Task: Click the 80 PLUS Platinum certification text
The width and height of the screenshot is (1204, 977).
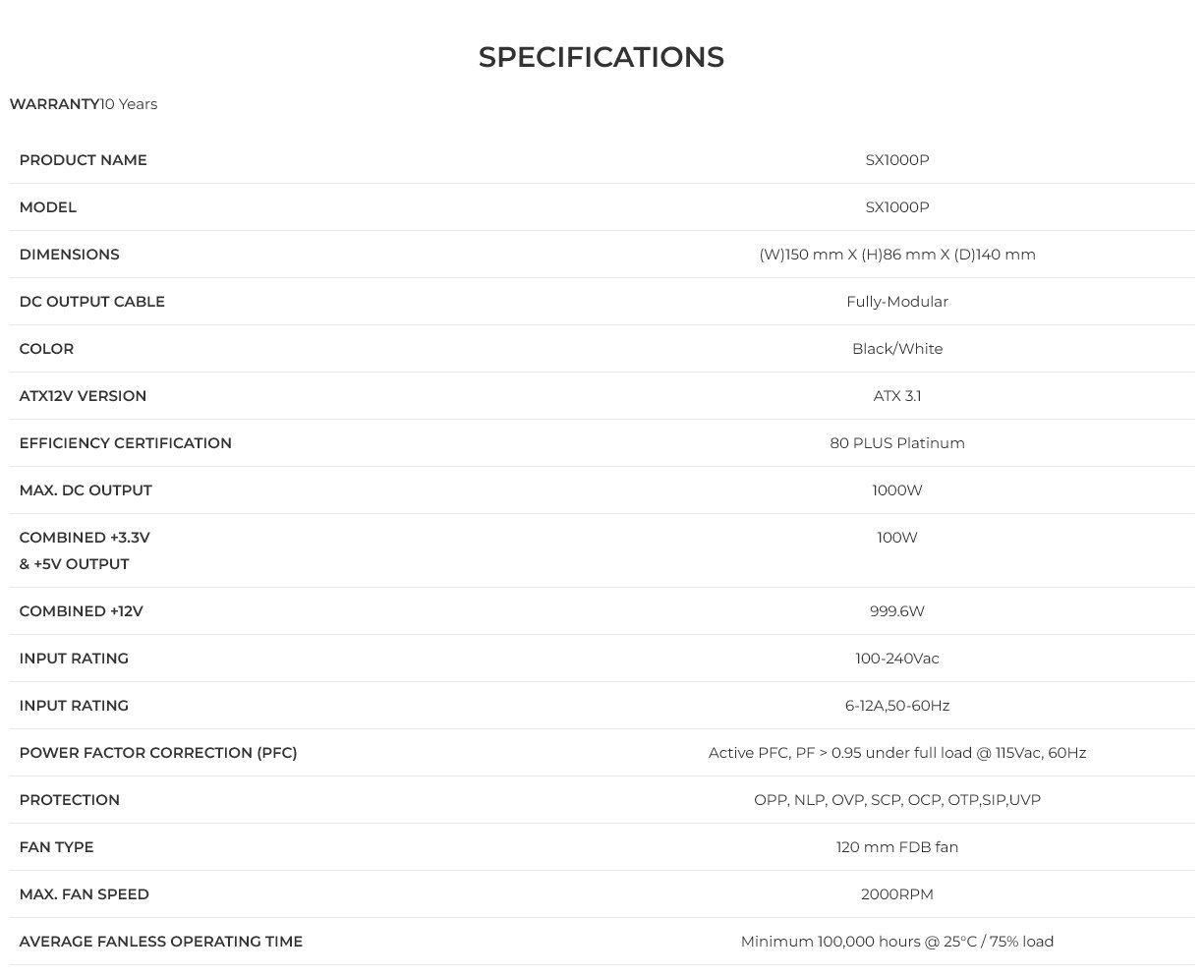Action: pyautogui.click(x=896, y=443)
